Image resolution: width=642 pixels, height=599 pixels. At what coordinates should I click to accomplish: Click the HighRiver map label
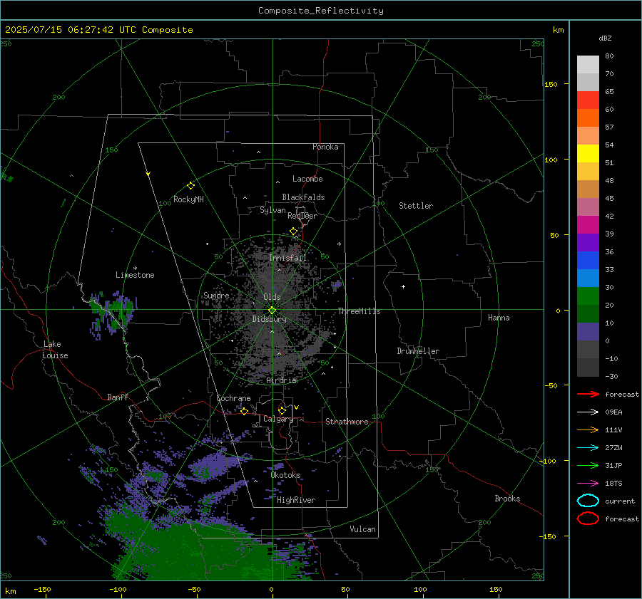[296, 500]
